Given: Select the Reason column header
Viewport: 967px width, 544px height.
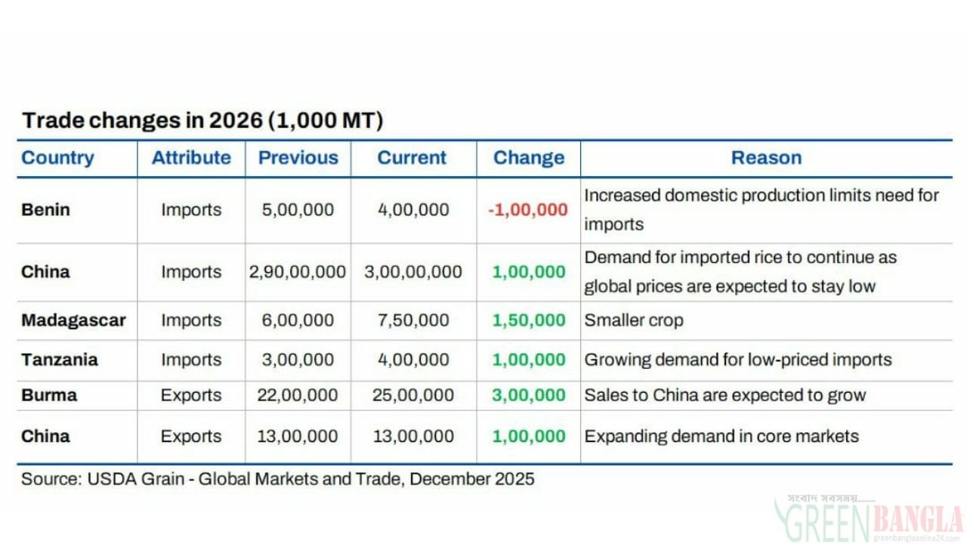Looking at the screenshot, I should pos(766,158).
